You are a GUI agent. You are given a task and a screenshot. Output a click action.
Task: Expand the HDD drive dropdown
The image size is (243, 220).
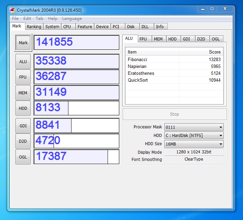pos(194,136)
